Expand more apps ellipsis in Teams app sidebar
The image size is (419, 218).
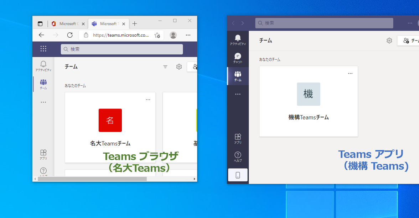[238, 94]
